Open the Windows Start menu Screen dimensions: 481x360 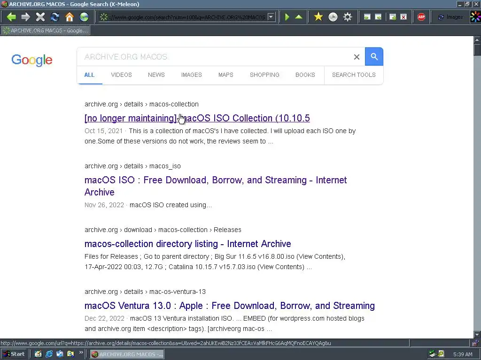14,354
